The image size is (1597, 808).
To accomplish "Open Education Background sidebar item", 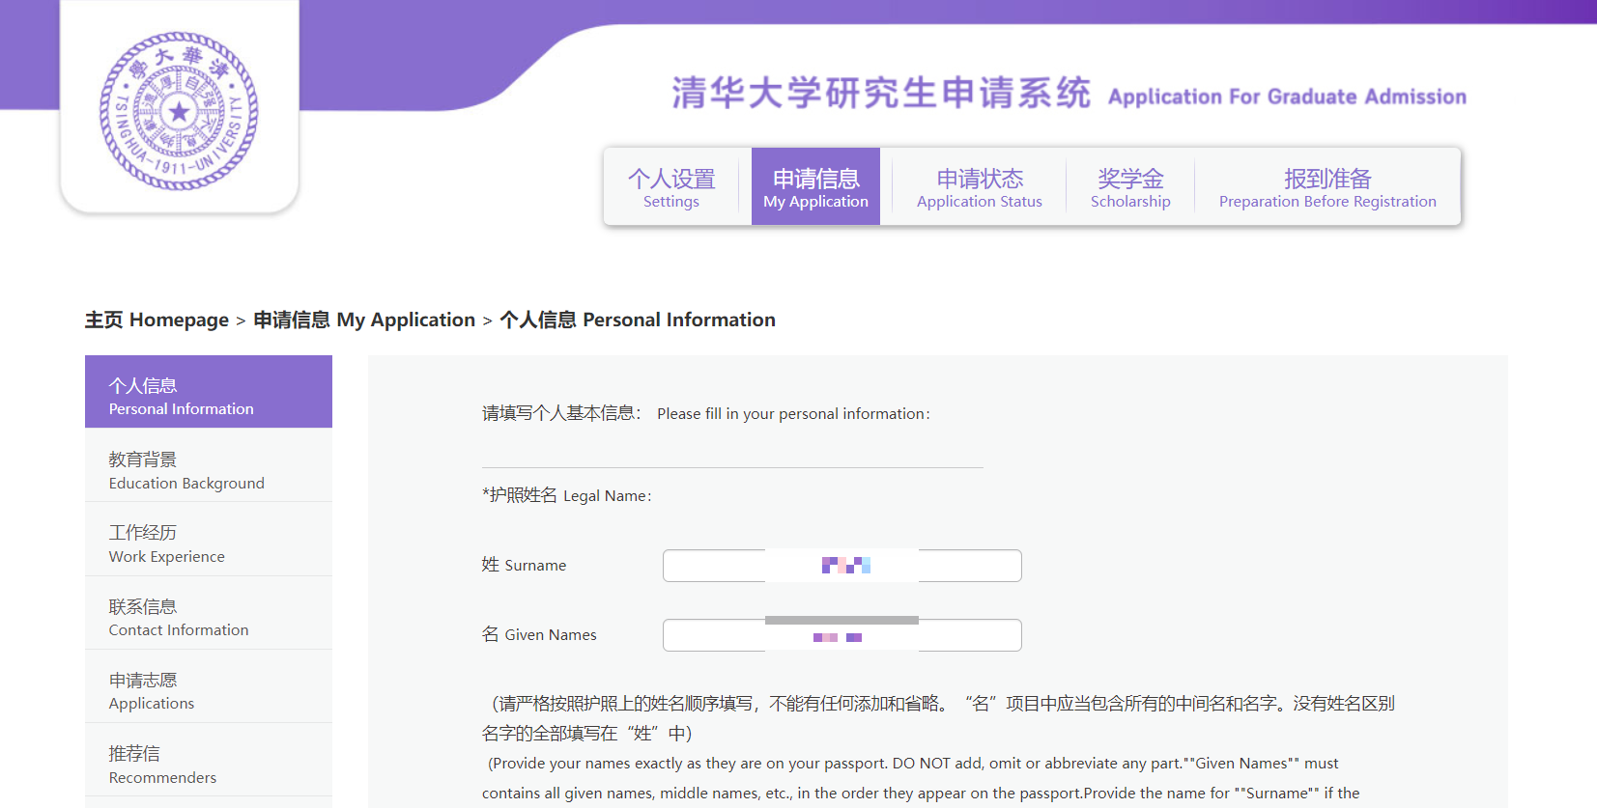I will 209,465.
